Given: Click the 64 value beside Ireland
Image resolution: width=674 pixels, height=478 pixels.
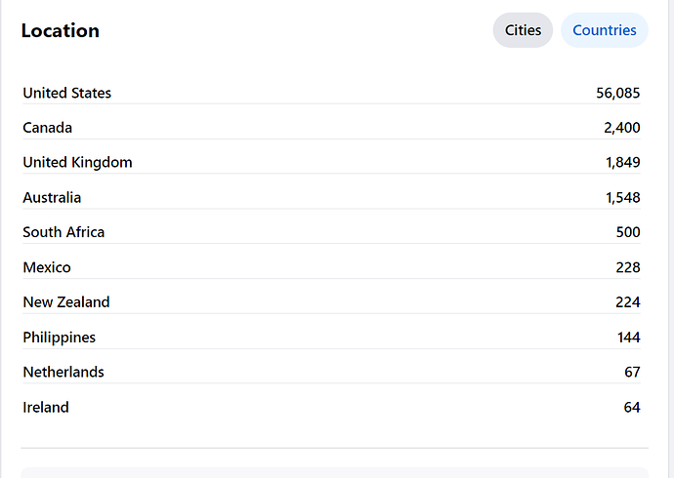Looking at the screenshot, I should (632, 407).
